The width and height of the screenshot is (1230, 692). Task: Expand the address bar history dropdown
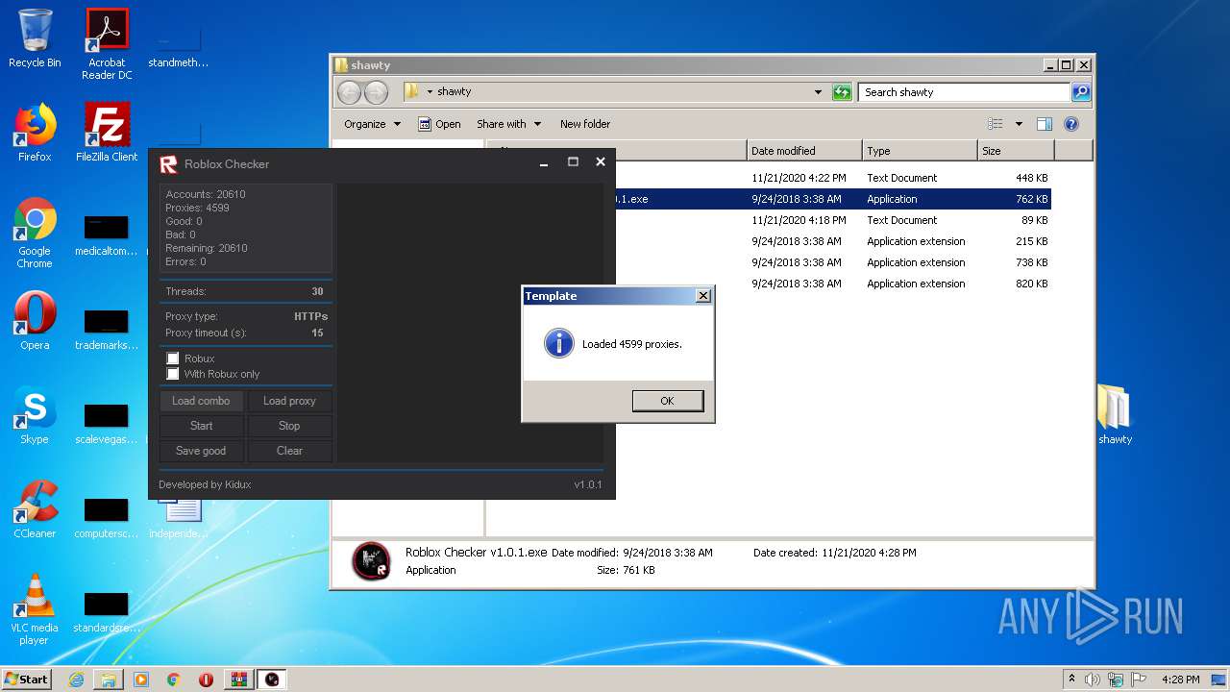[x=818, y=92]
